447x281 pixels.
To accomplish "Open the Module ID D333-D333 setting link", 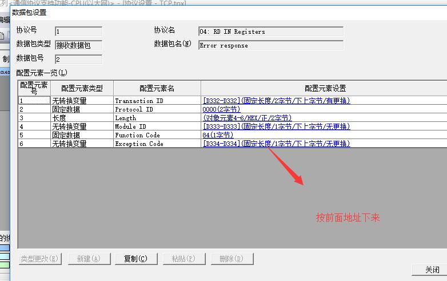I will tap(276, 126).
